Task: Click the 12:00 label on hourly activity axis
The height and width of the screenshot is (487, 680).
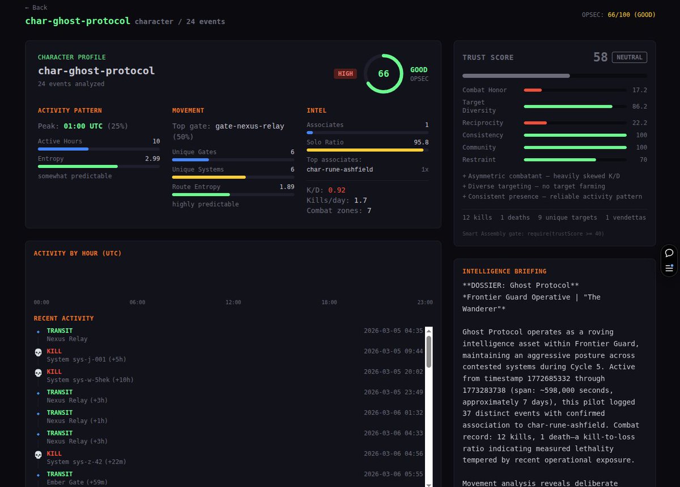Action: pos(233,302)
